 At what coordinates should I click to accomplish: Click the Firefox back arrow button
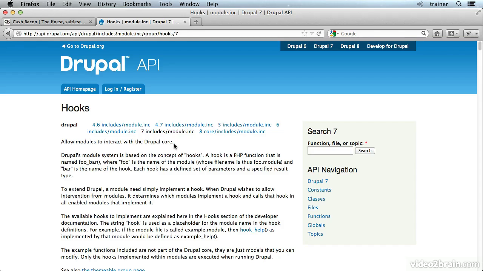coord(8,33)
